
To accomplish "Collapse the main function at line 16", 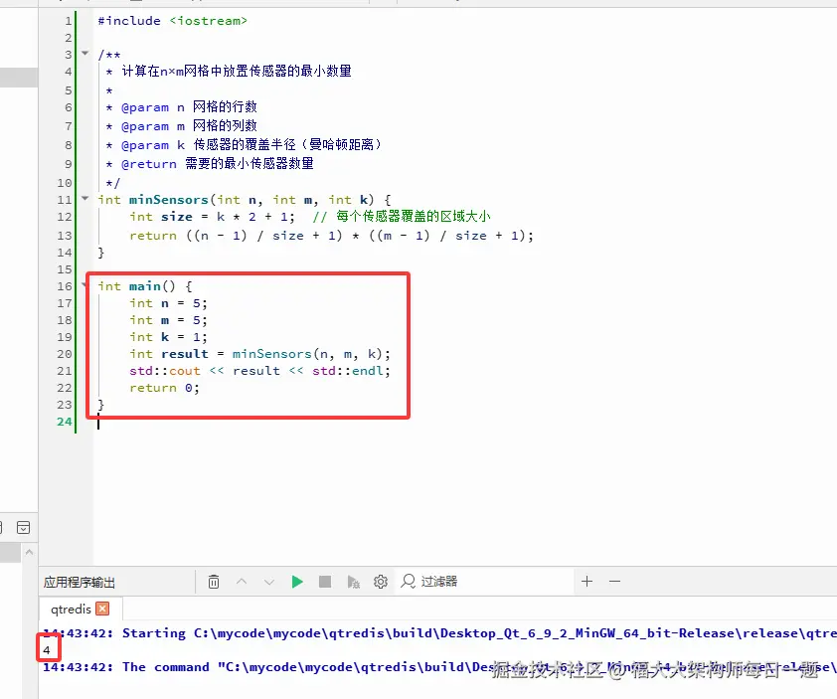I will [84, 284].
